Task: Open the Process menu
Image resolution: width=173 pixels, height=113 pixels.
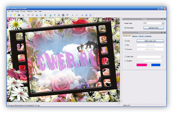Action: [x=23, y=11]
